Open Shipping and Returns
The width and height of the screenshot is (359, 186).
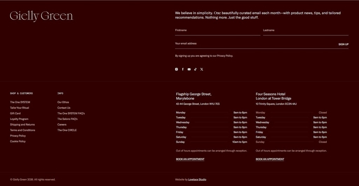[22, 124]
